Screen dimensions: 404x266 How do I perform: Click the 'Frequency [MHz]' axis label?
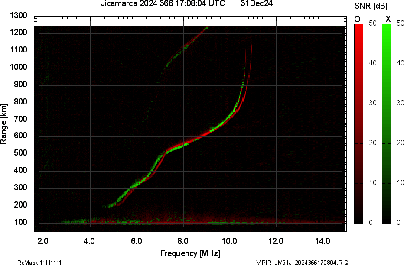click(x=190, y=253)
